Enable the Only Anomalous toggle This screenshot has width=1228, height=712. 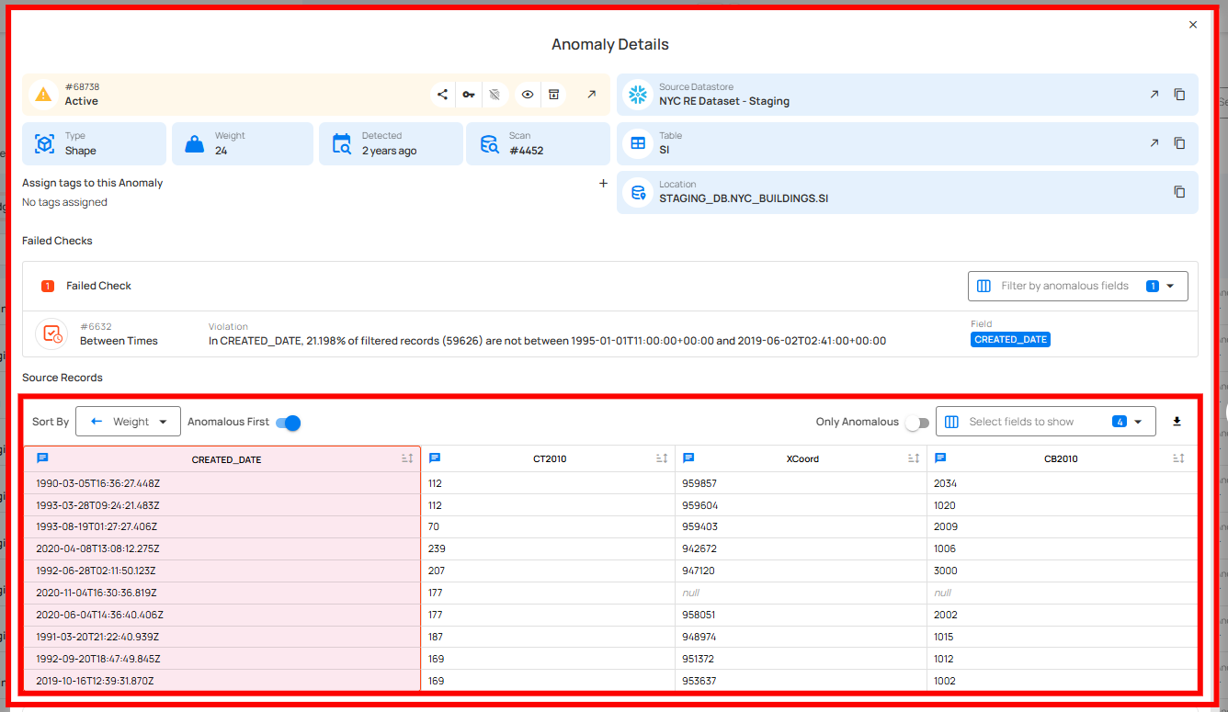(x=916, y=423)
